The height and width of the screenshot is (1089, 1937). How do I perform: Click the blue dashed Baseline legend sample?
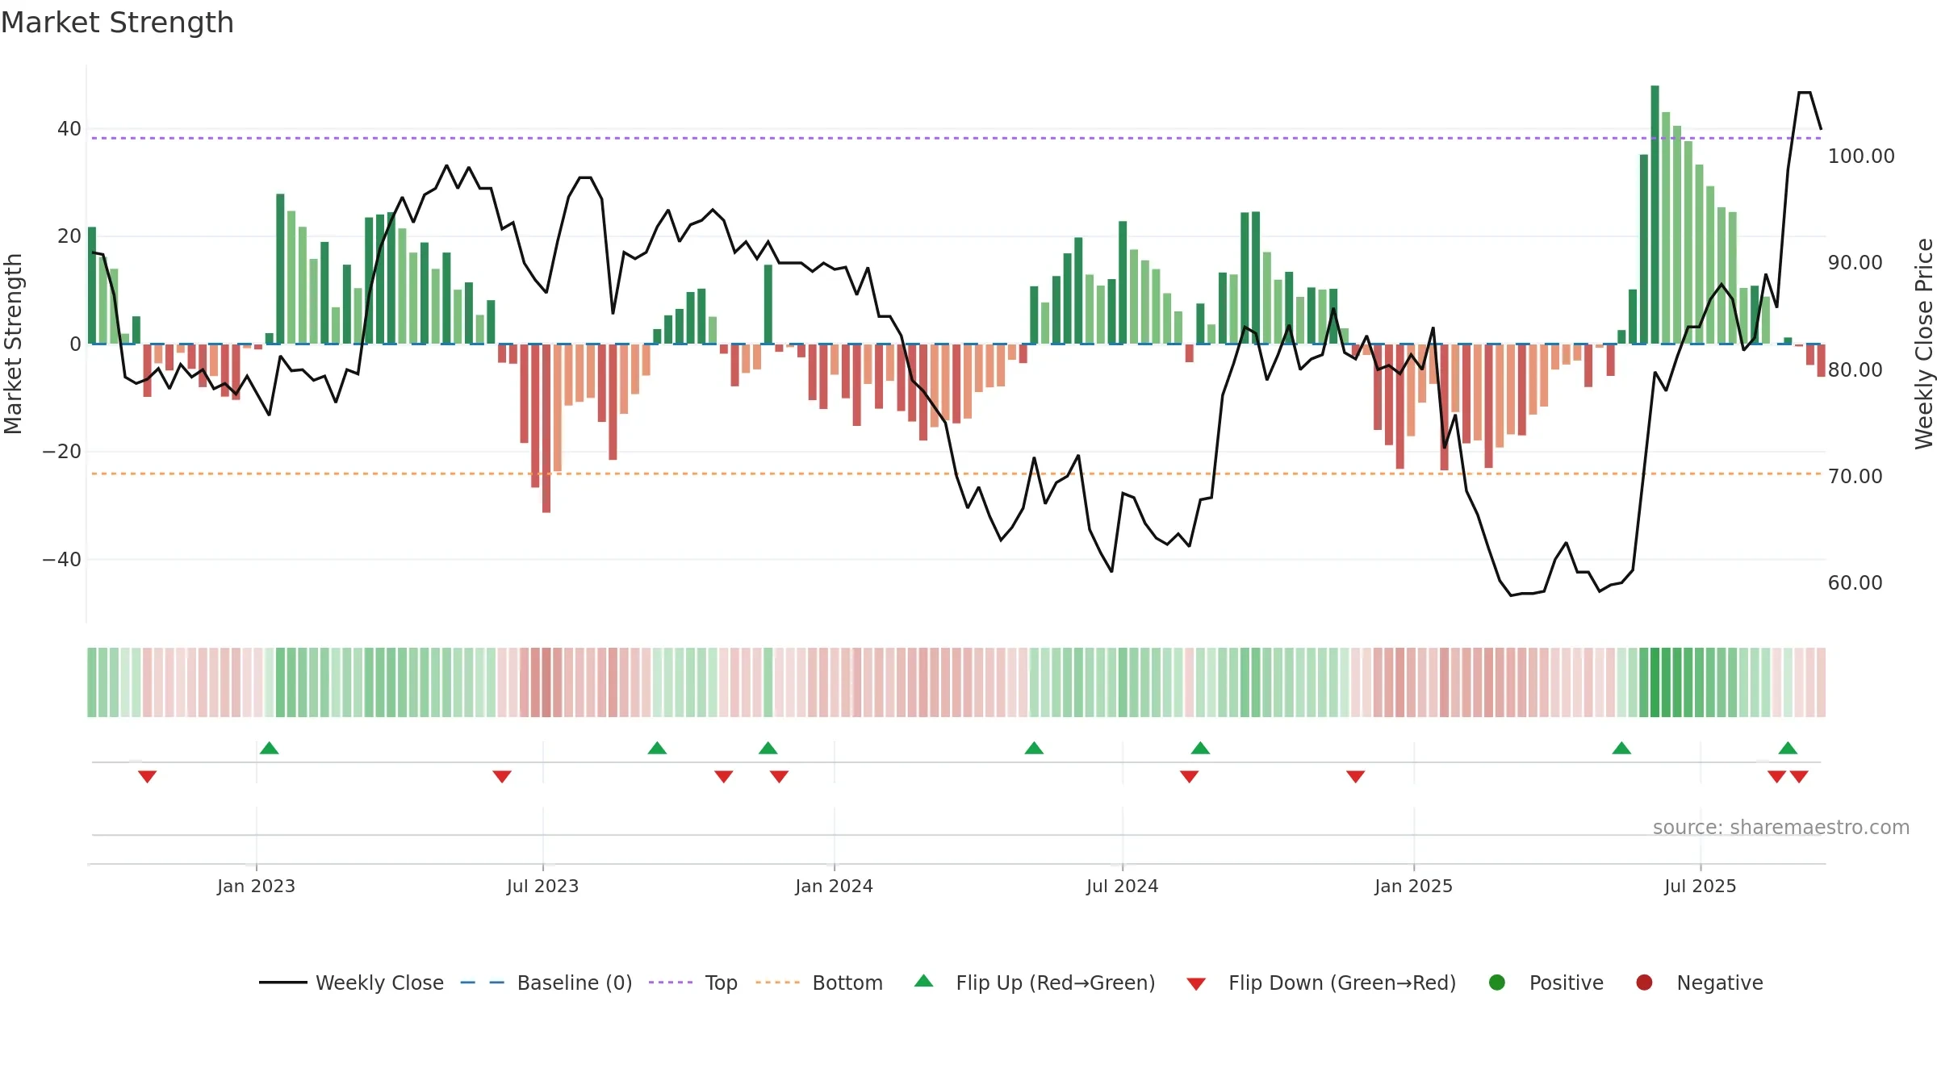483,983
